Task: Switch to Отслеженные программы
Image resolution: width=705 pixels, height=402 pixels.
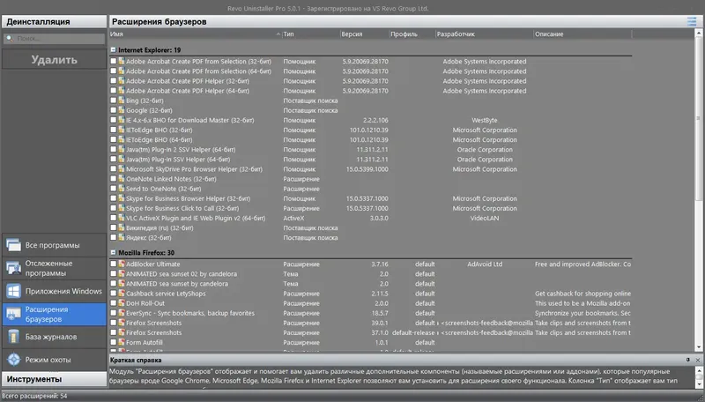Action: click(x=54, y=268)
